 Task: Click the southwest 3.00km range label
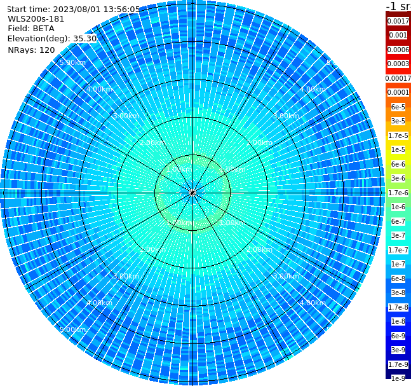pyautogui.click(x=126, y=276)
